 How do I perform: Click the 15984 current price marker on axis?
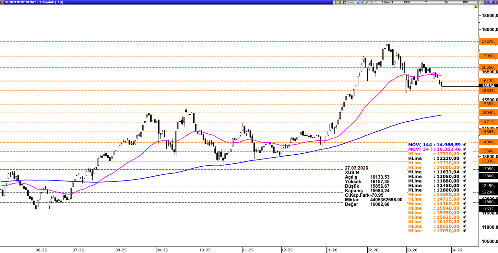click(x=488, y=86)
